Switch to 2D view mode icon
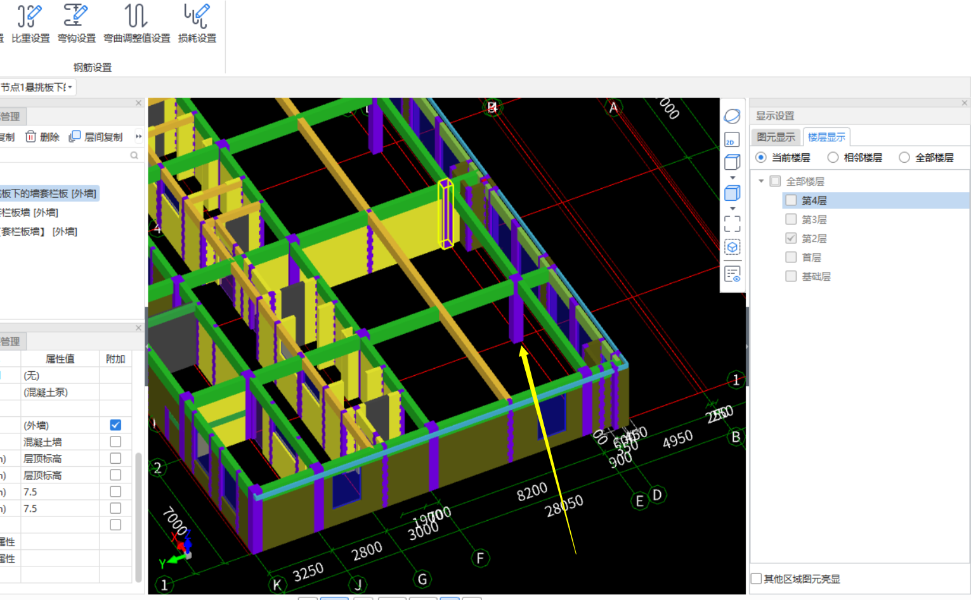971x600 pixels. pos(732,140)
